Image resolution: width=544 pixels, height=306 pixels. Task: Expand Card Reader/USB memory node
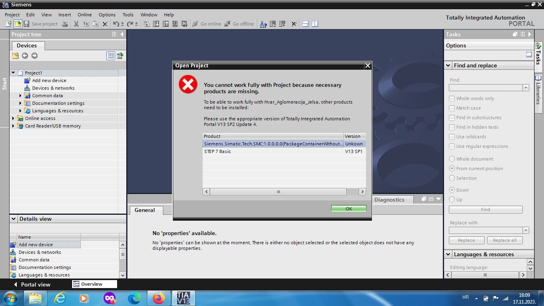pyautogui.click(x=13, y=126)
